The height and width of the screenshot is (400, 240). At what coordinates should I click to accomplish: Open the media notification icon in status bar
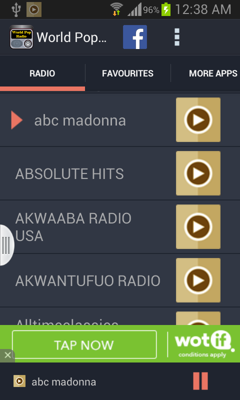tap(34, 9)
